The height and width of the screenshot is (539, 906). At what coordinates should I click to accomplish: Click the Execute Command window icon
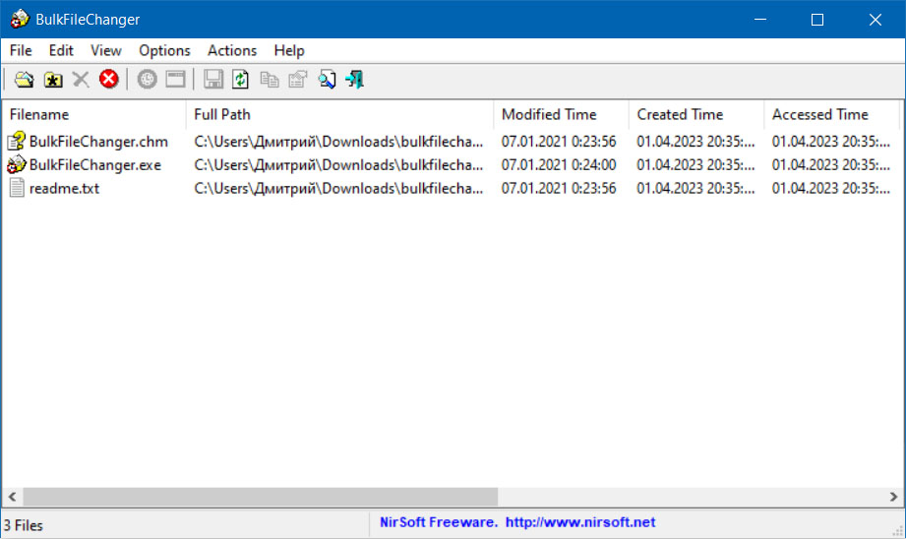[x=176, y=79]
